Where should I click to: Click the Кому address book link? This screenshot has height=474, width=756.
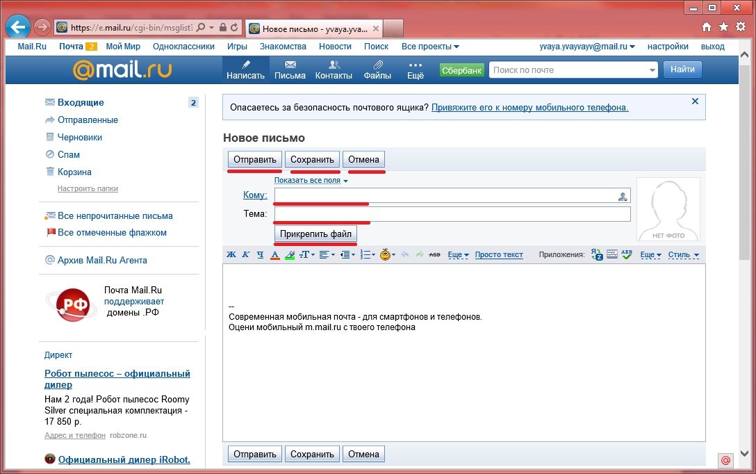[x=255, y=195]
